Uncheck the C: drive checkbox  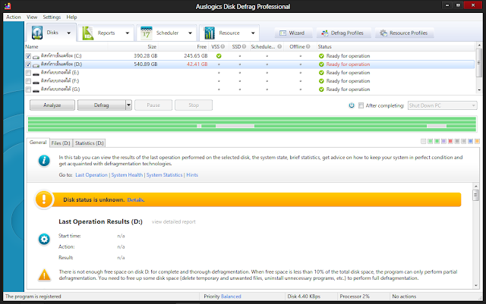click(x=28, y=56)
